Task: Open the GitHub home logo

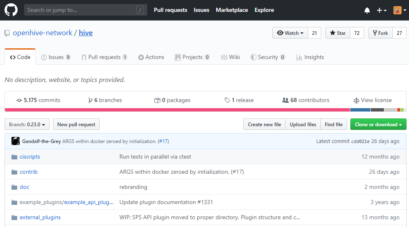Action: pyautogui.click(x=11, y=10)
